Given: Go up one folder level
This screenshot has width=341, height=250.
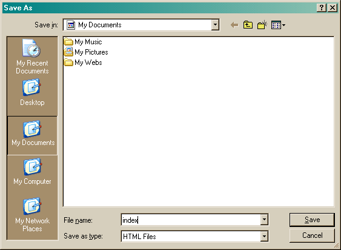Looking at the screenshot, I should [x=248, y=25].
